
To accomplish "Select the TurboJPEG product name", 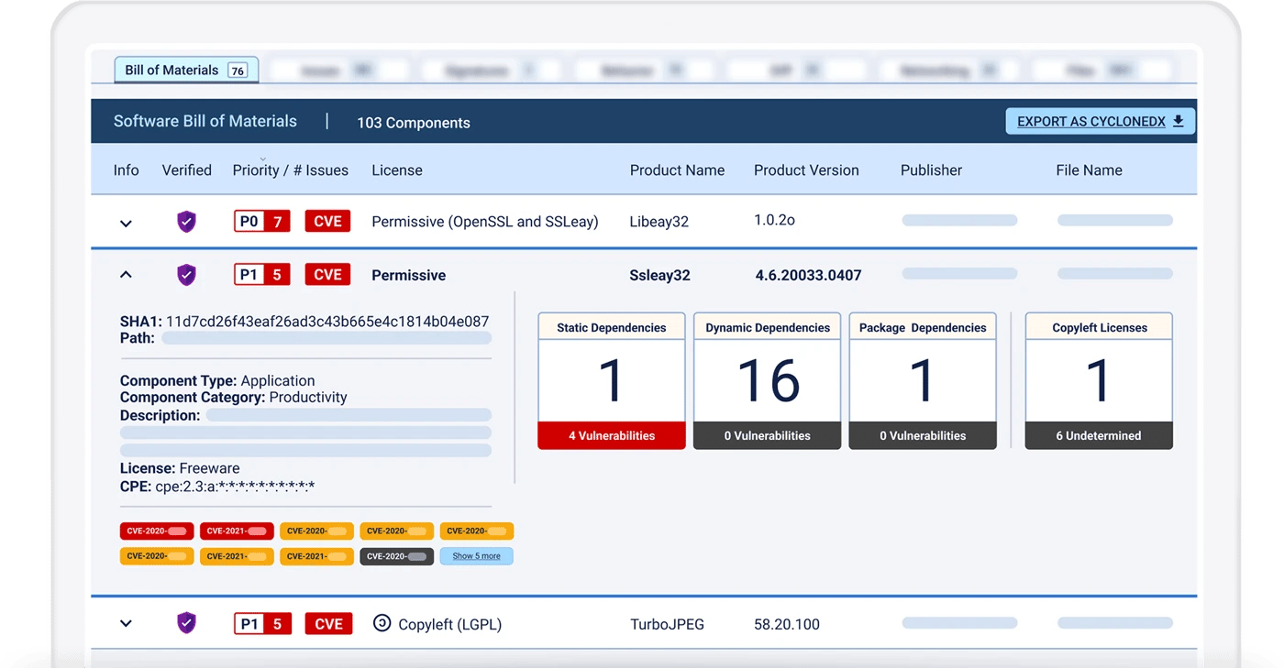I will (667, 625).
